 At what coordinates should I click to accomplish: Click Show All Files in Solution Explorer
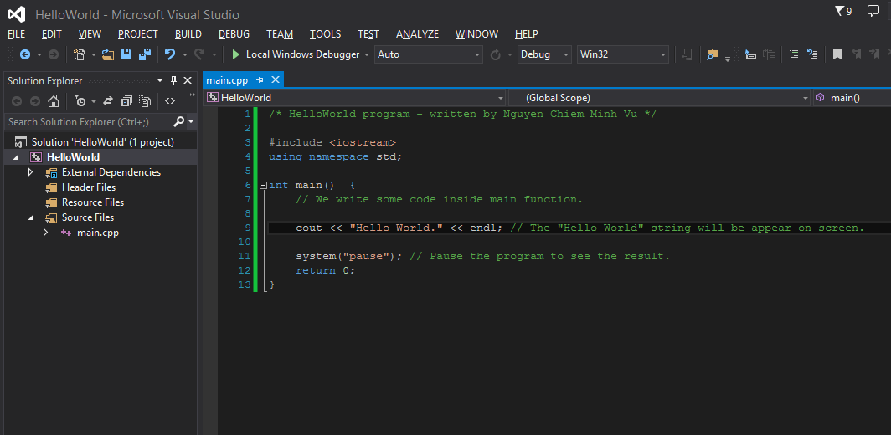coord(146,101)
